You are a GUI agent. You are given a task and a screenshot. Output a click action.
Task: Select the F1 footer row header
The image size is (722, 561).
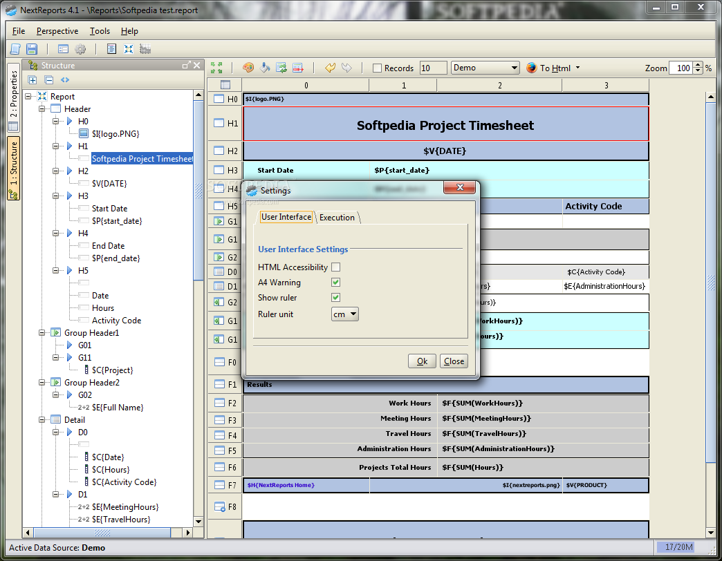[225, 384]
